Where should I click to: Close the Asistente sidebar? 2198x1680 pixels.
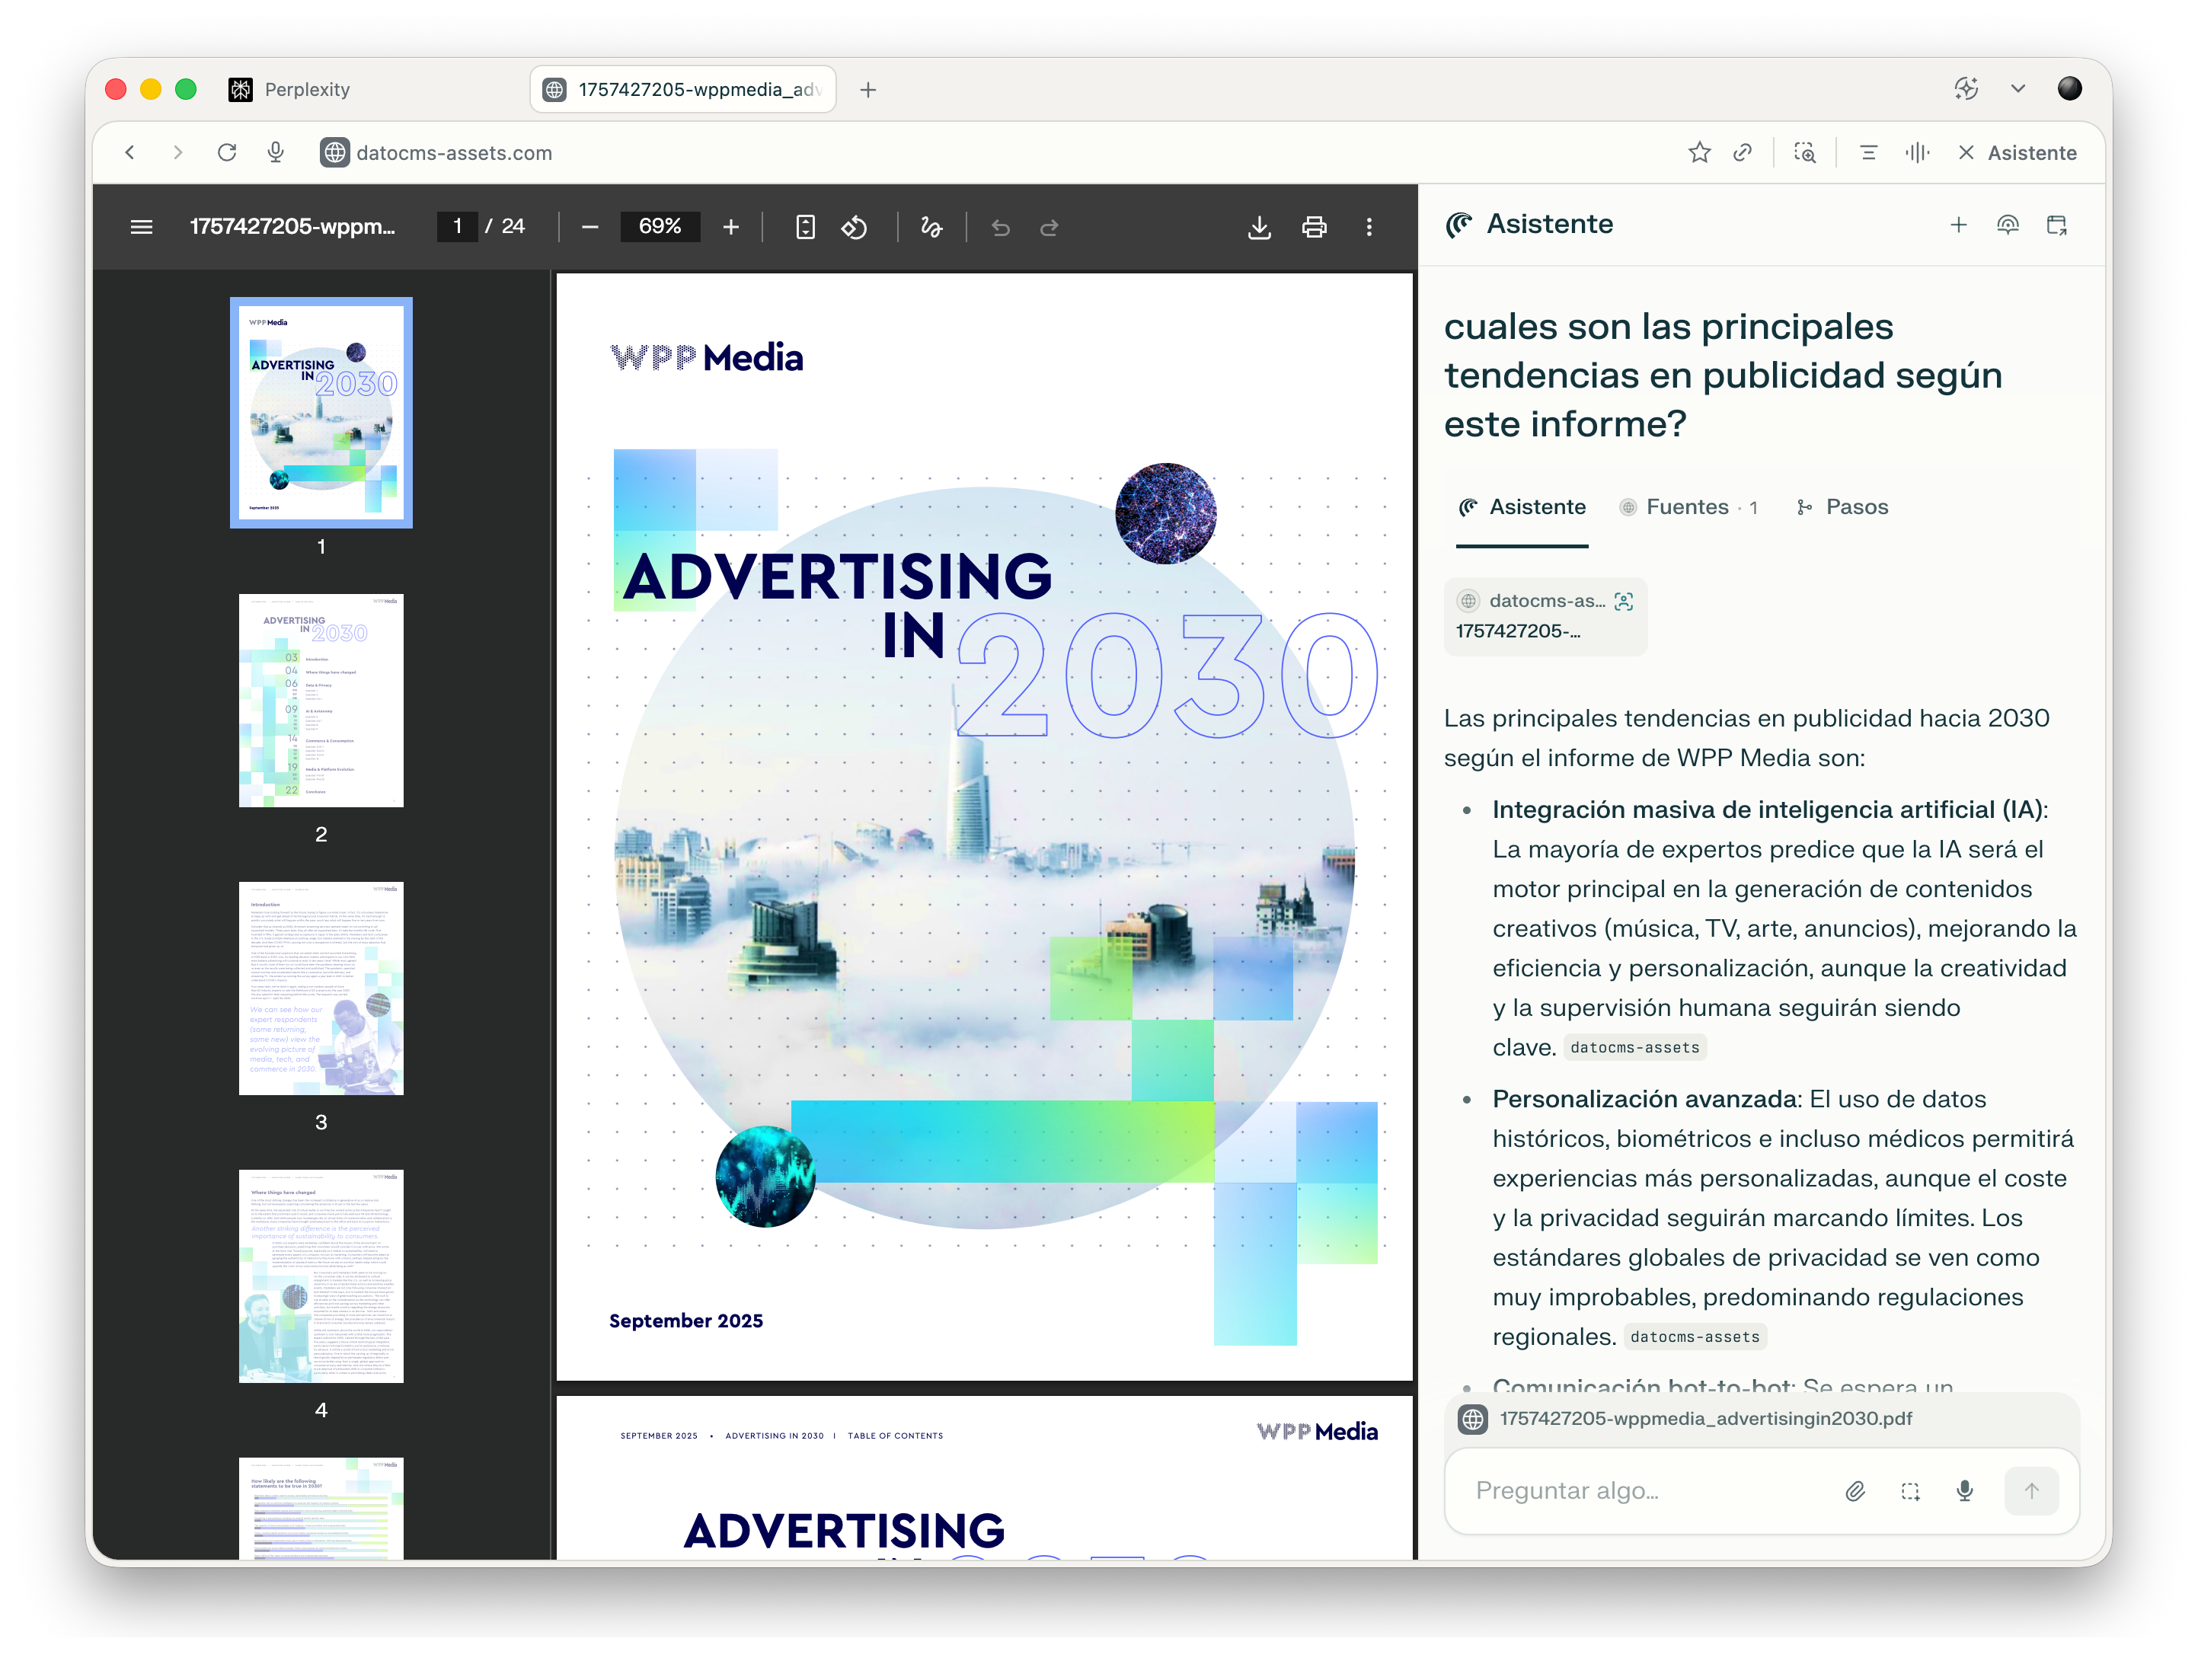pos(2016,153)
